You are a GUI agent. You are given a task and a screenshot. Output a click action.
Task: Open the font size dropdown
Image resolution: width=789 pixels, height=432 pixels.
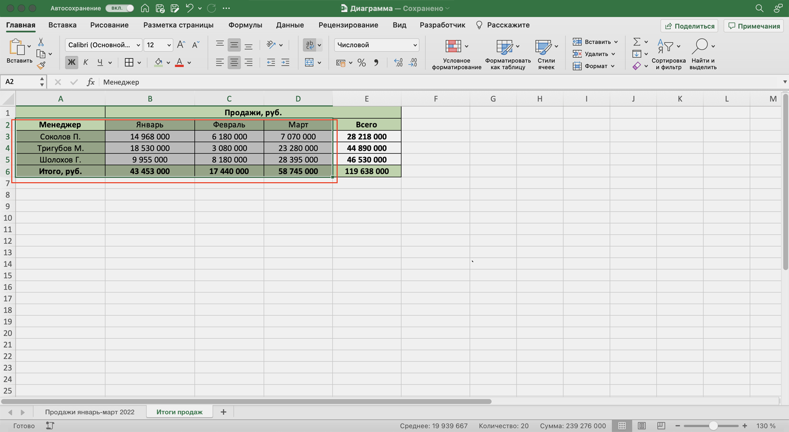pos(169,45)
